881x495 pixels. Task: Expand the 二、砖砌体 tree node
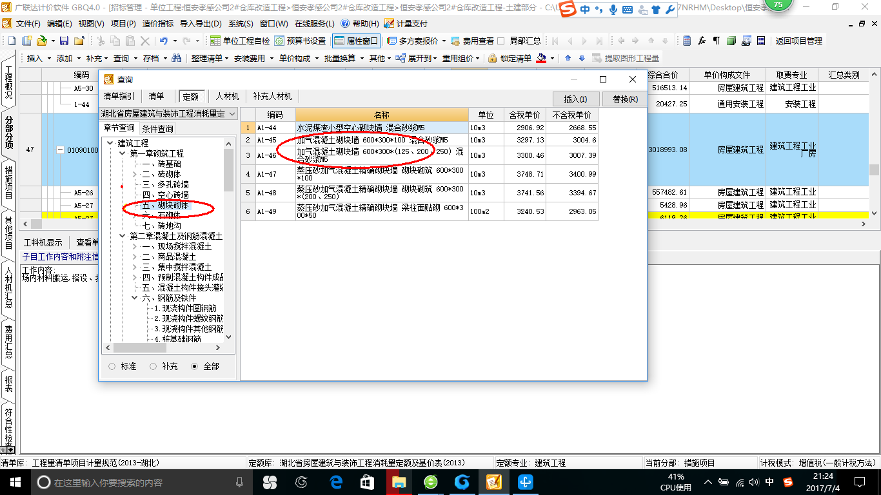(x=135, y=174)
